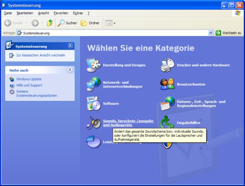Click the Datums-, Zeit-, Sprach- icon

[168, 104]
